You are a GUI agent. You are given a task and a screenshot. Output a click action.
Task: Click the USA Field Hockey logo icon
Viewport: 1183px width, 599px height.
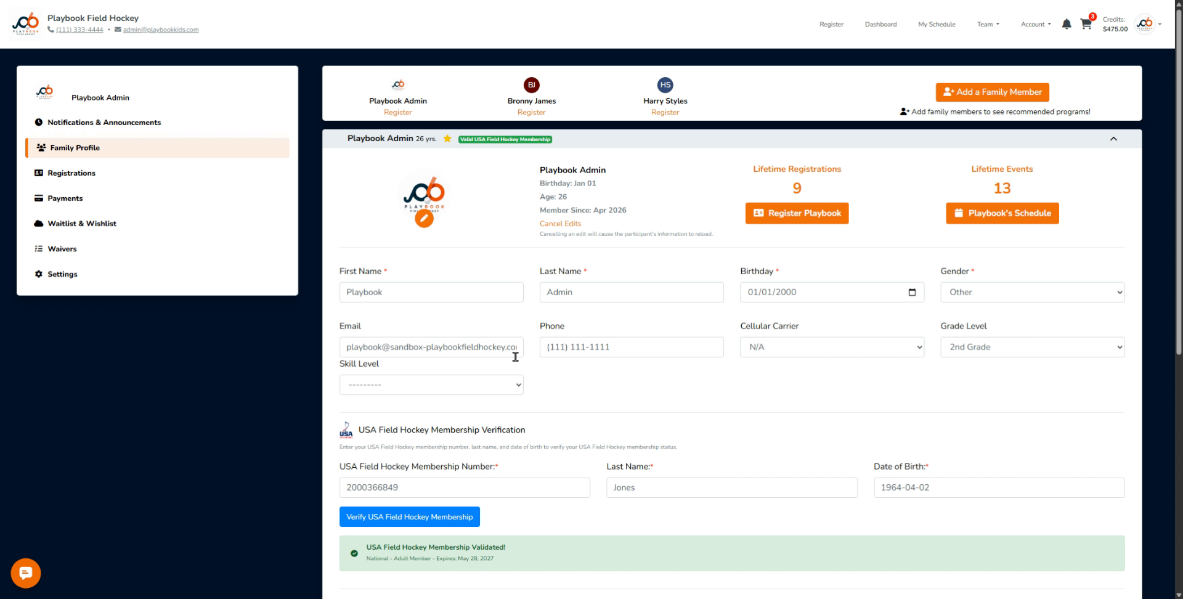pos(346,430)
